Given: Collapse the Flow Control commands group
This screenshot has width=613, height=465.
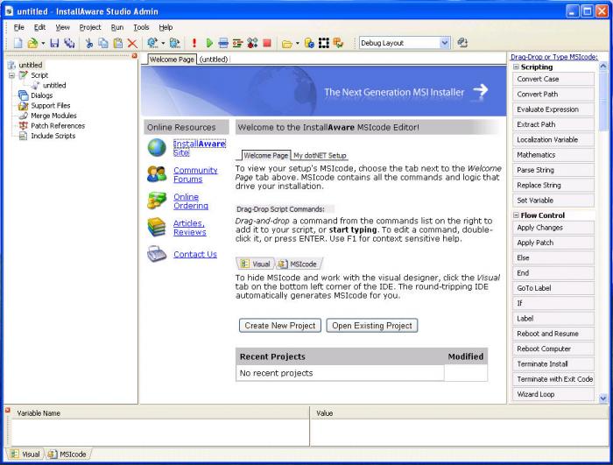Looking at the screenshot, I should (x=517, y=215).
